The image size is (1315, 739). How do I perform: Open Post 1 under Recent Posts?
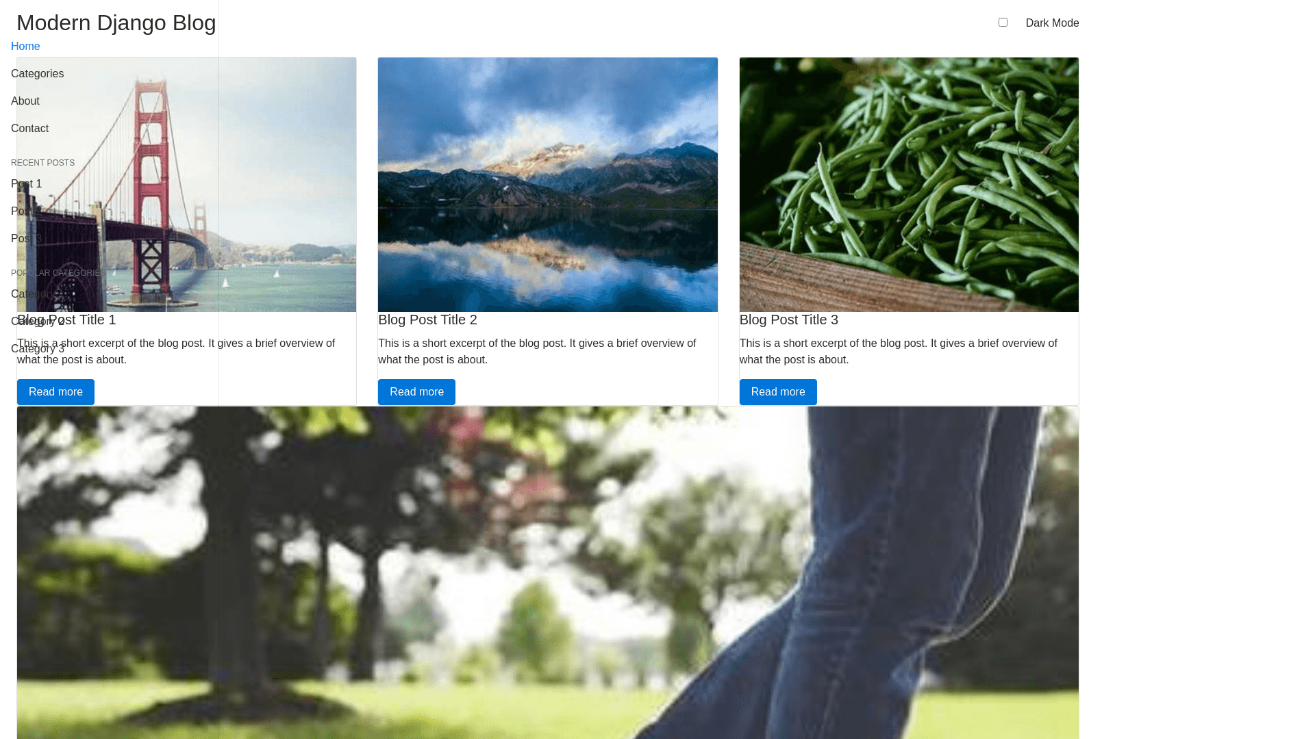click(26, 184)
